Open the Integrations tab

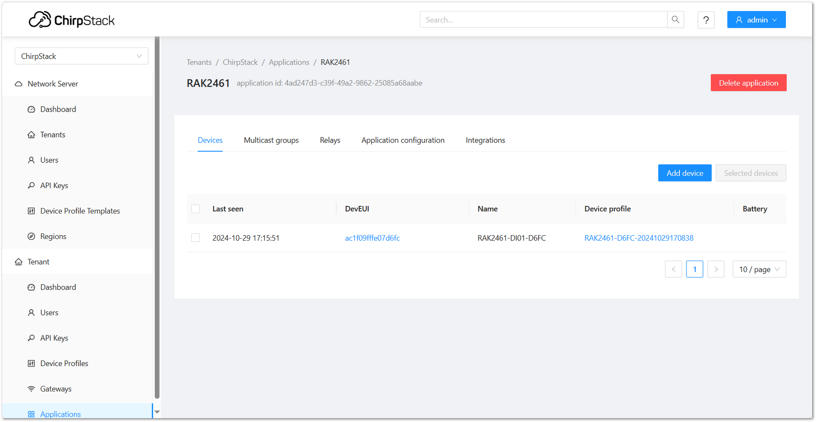[x=485, y=140]
